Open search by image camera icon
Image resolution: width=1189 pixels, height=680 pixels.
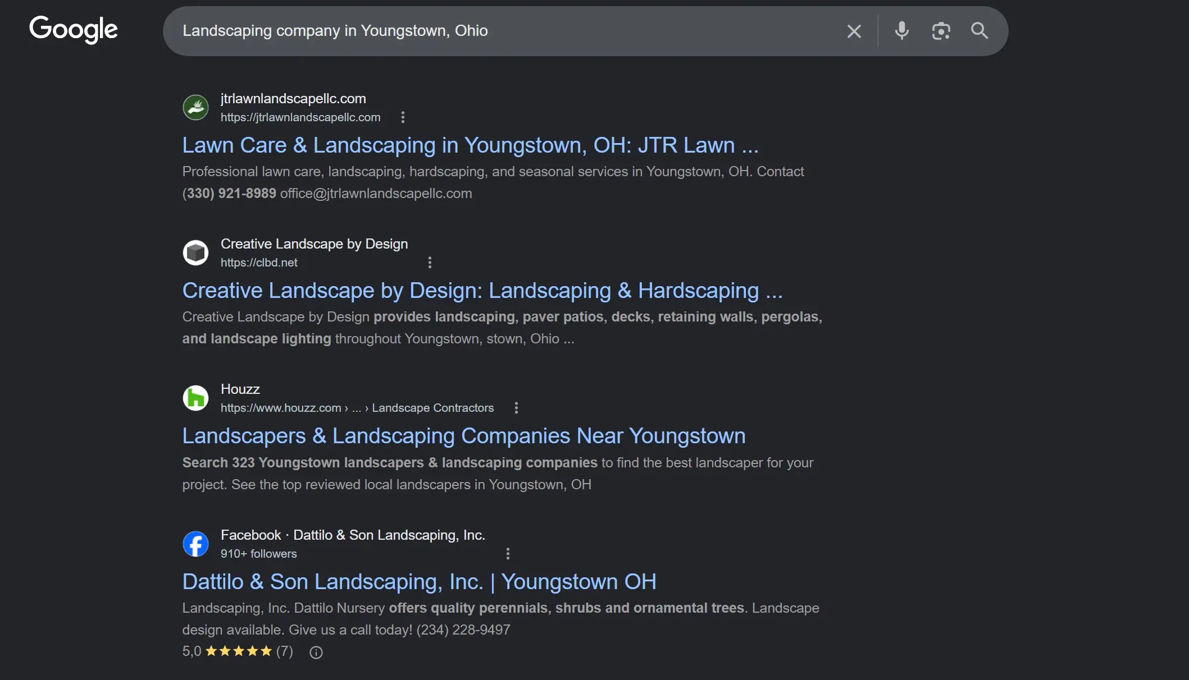(x=941, y=31)
